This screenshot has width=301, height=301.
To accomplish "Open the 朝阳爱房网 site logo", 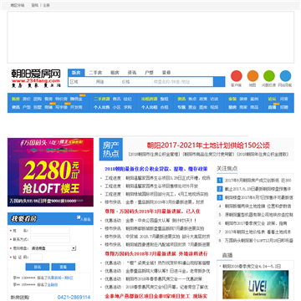I will [36, 78].
